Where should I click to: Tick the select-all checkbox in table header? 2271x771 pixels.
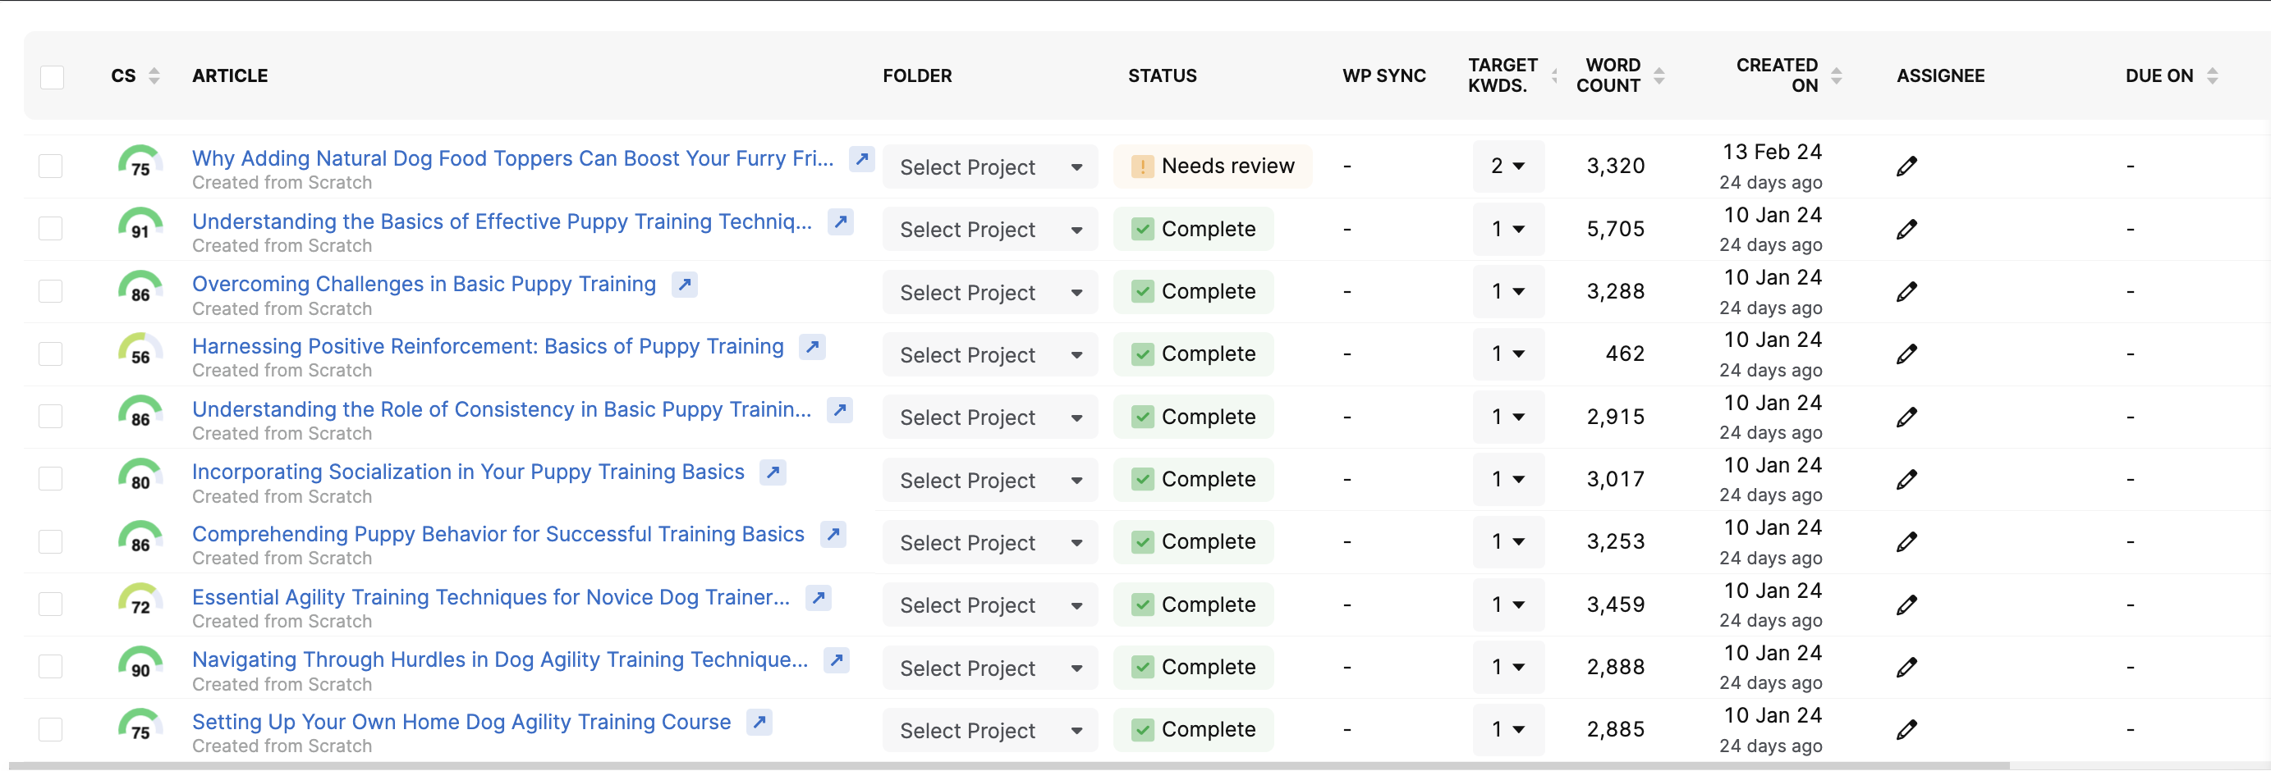tap(52, 76)
